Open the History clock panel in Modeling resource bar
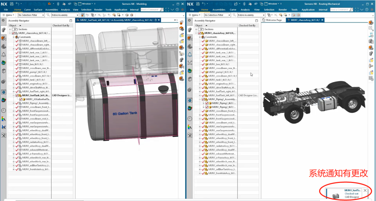The height and width of the screenshot is (201, 376). 3,110
